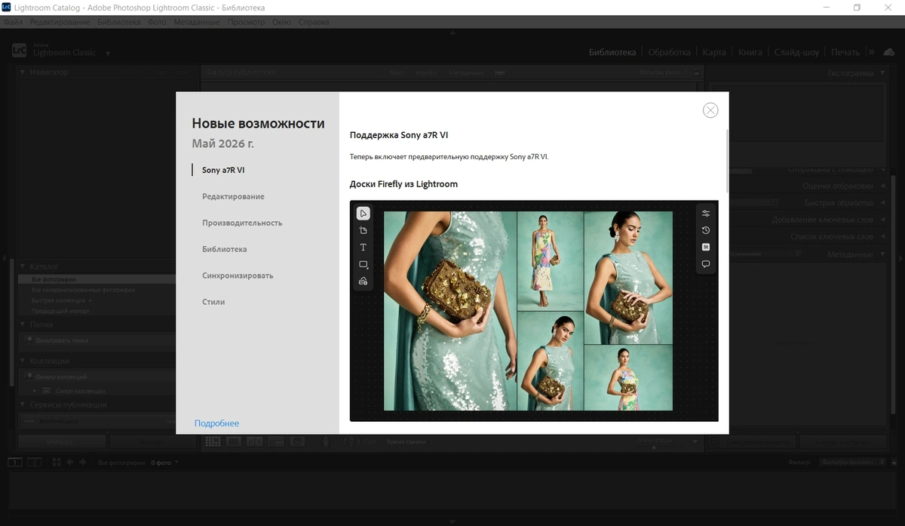Click the Импорт button

(x=62, y=441)
